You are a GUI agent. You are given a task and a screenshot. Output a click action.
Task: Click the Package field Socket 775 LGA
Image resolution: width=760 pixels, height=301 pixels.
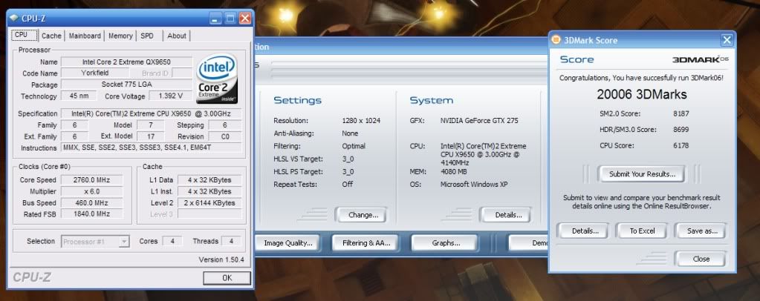tap(126, 85)
